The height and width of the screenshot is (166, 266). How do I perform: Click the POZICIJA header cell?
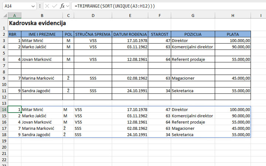point(193,34)
